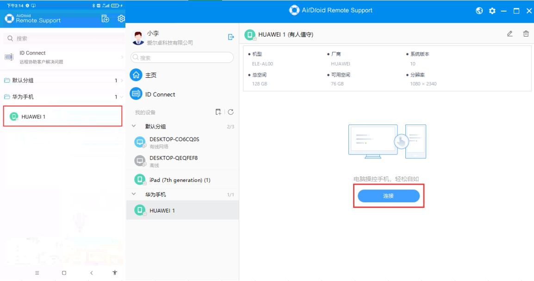Refresh the 我的设备 device list
The image size is (534, 281).
(230, 112)
